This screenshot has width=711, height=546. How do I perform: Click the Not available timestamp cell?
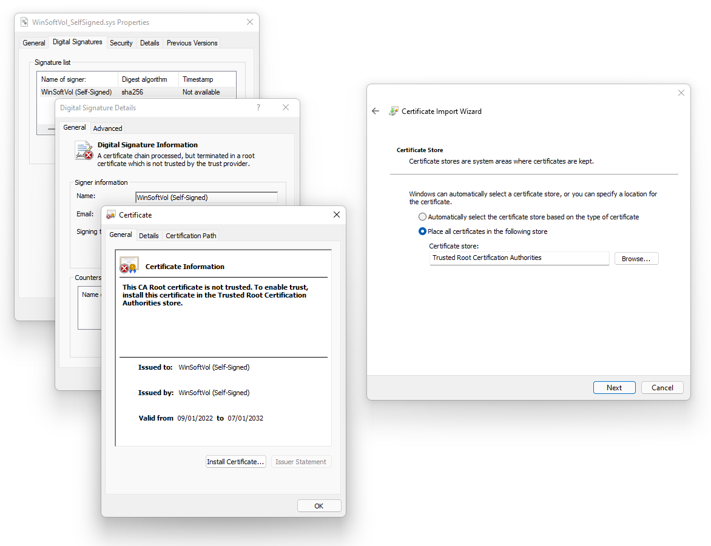tap(201, 92)
